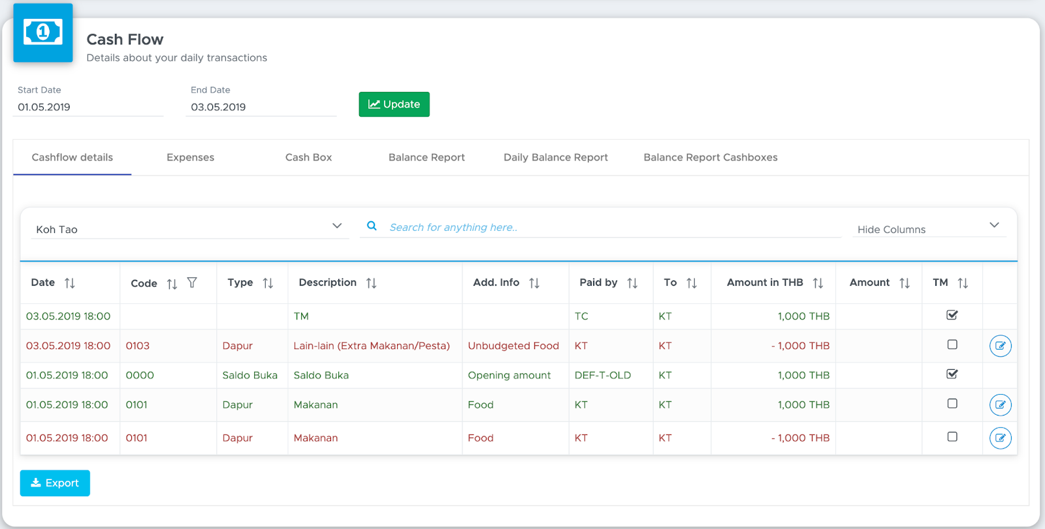Edit the red Makanan Food row

[x=1001, y=438]
